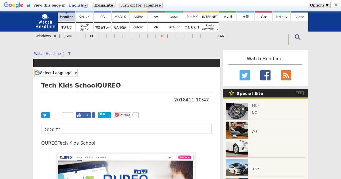Click the /SIM topic link
The height and width of the screenshot is (179, 341).
[x=68, y=36]
